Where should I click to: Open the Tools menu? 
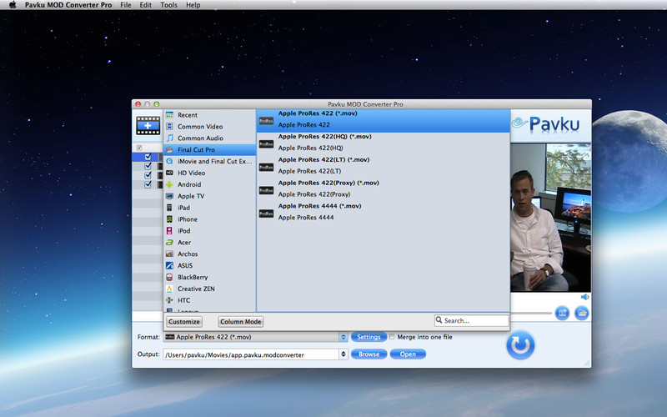coord(168,5)
